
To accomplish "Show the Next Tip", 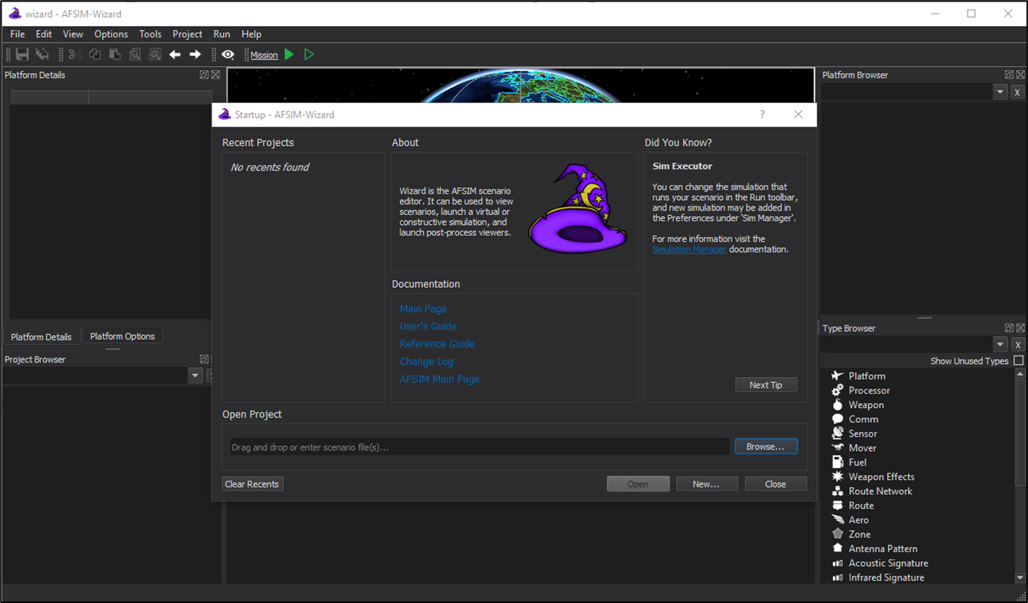I will click(x=765, y=385).
